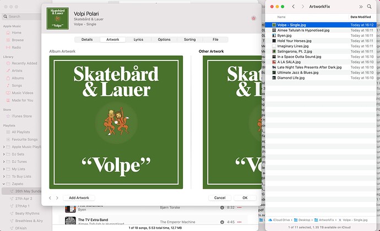The height and width of the screenshot is (231, 380).
Task: Go back in the Finder window
Action: (293, 7)
